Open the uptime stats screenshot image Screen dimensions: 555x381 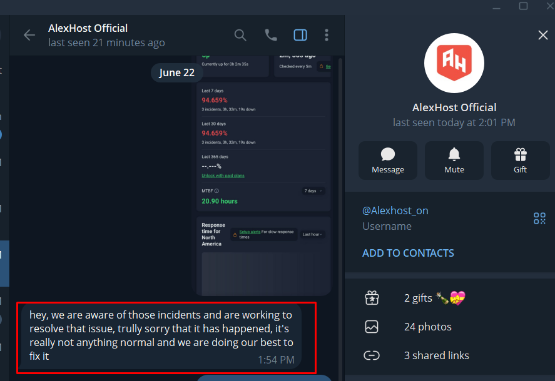pos(263,176)
